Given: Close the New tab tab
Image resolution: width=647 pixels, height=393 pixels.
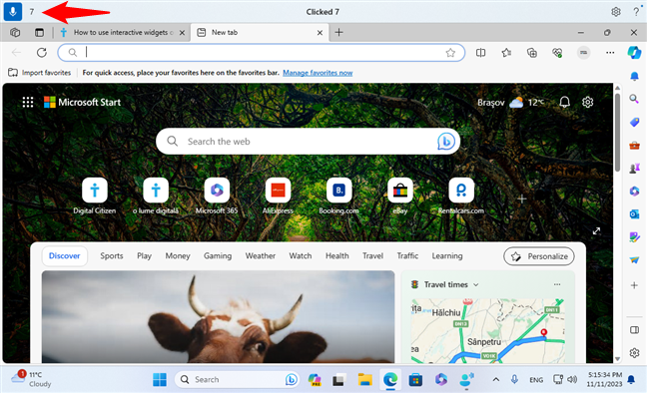Looking at the screenshot, I should [320, 33].
